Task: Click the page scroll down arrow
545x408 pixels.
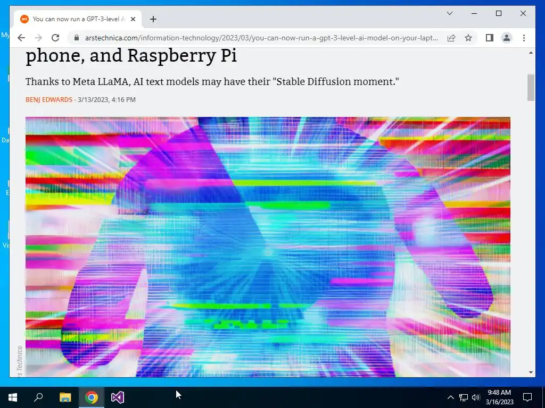Action: [x=531, y=372]
